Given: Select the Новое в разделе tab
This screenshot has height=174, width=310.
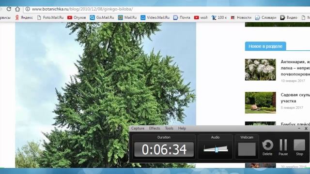Looking at the screenshot, I should pos(265,46).
